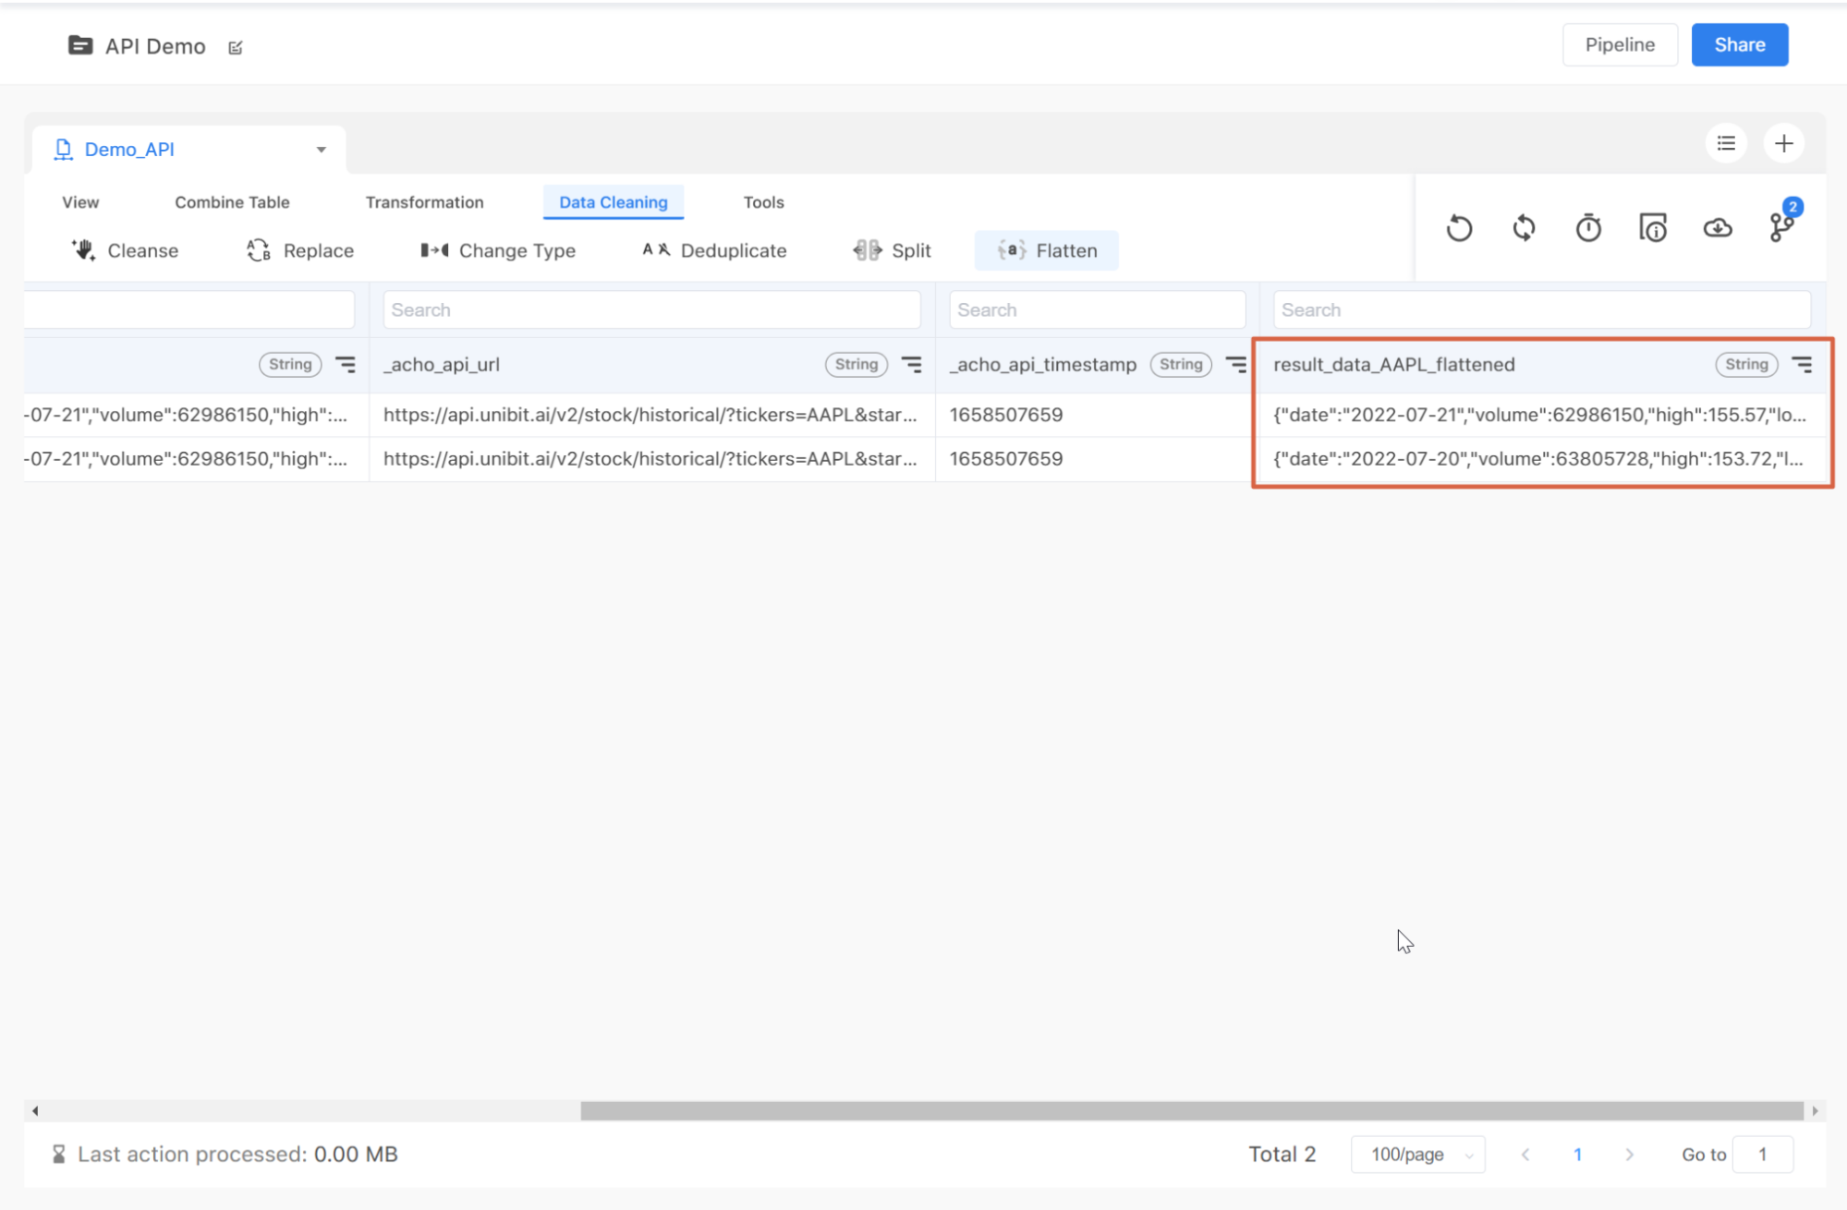This screenshot has width=1847, height=1210.
Task: Expand the Demo_API table dropdown
Action: (x=321, y=150)
